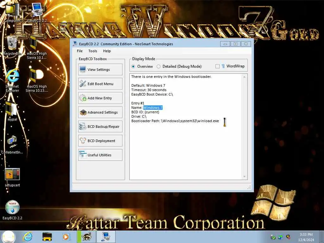Open the file explorer taskbar icon

pyautogui.click(x=47, y=237)
